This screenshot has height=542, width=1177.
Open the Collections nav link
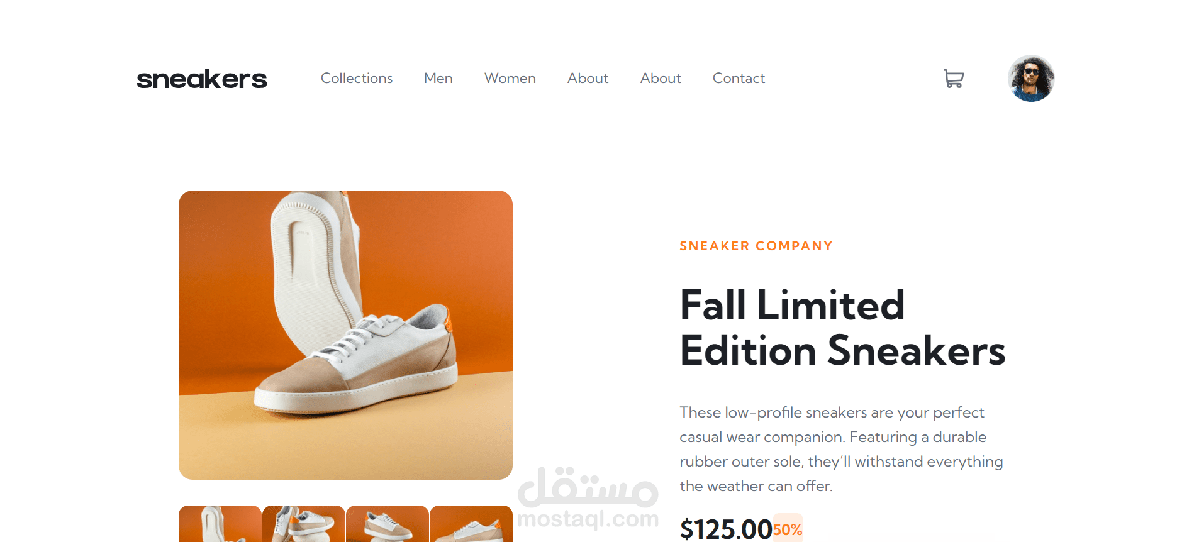357,79
